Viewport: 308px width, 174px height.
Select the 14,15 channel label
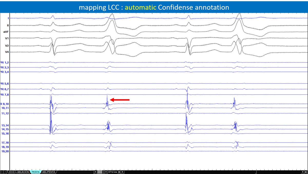click(x=6, y=129)
